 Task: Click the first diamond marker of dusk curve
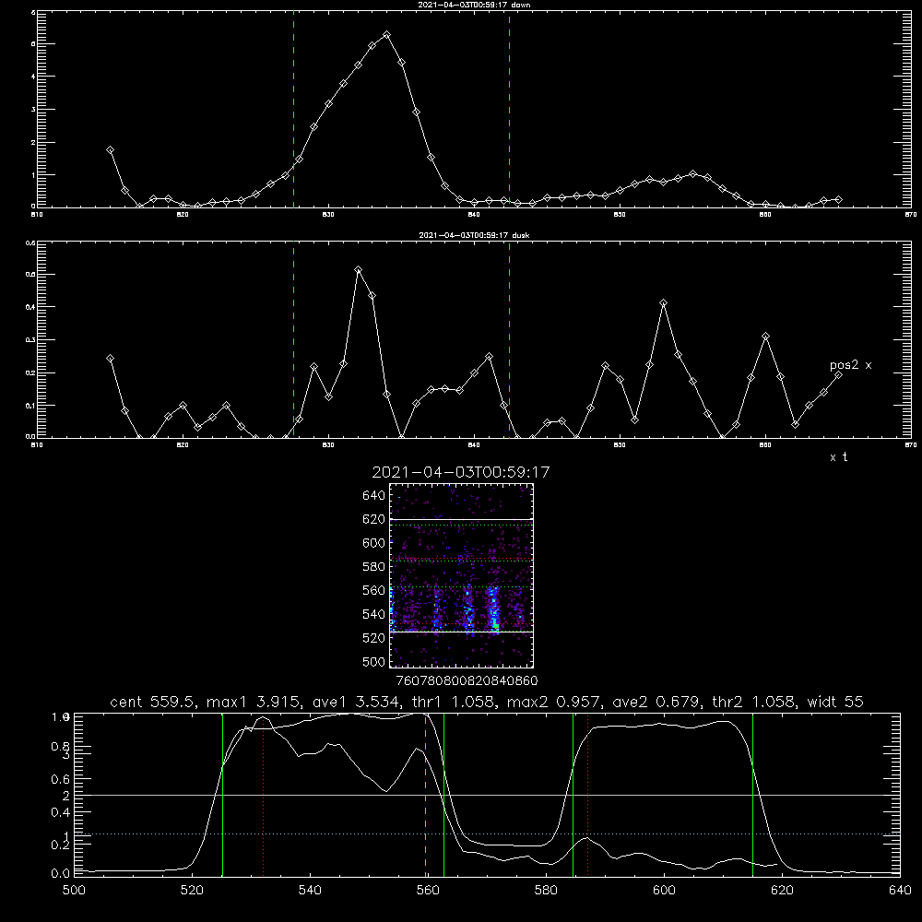tap(110, 358)
